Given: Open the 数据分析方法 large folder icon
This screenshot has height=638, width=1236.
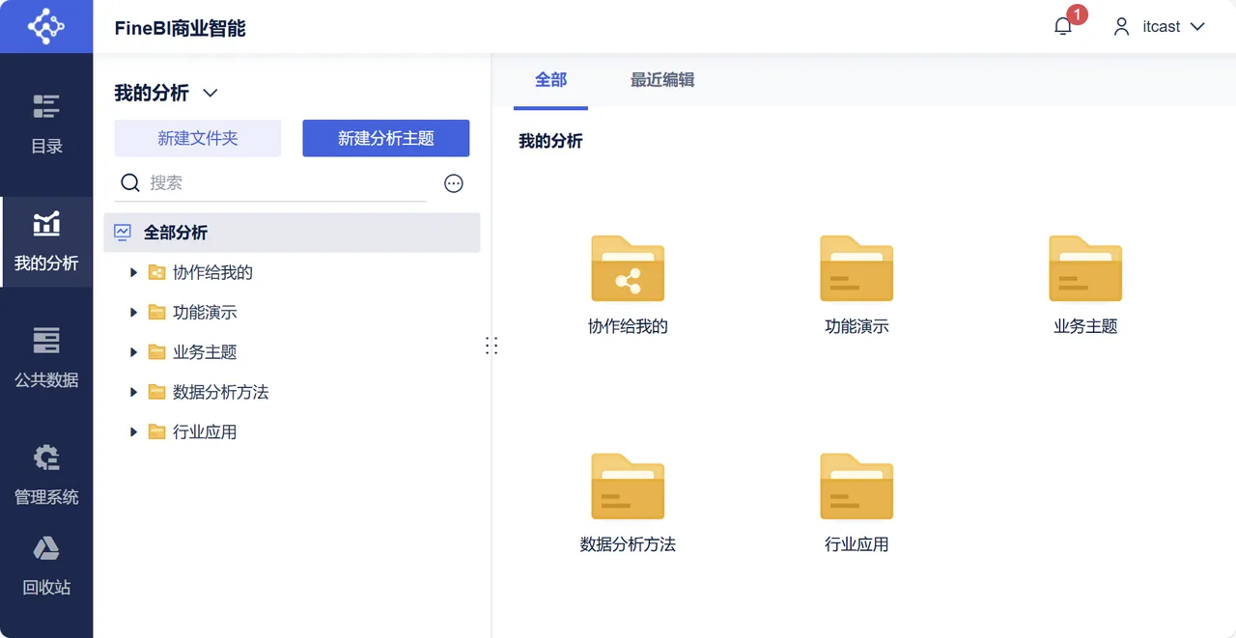Looking at the screenshot, I should click(628, 486).
